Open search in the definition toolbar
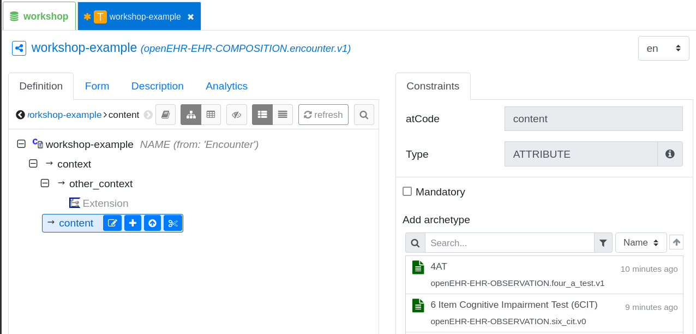The width and height of the screenshot is (696, 334). click(x=364, y=115)
